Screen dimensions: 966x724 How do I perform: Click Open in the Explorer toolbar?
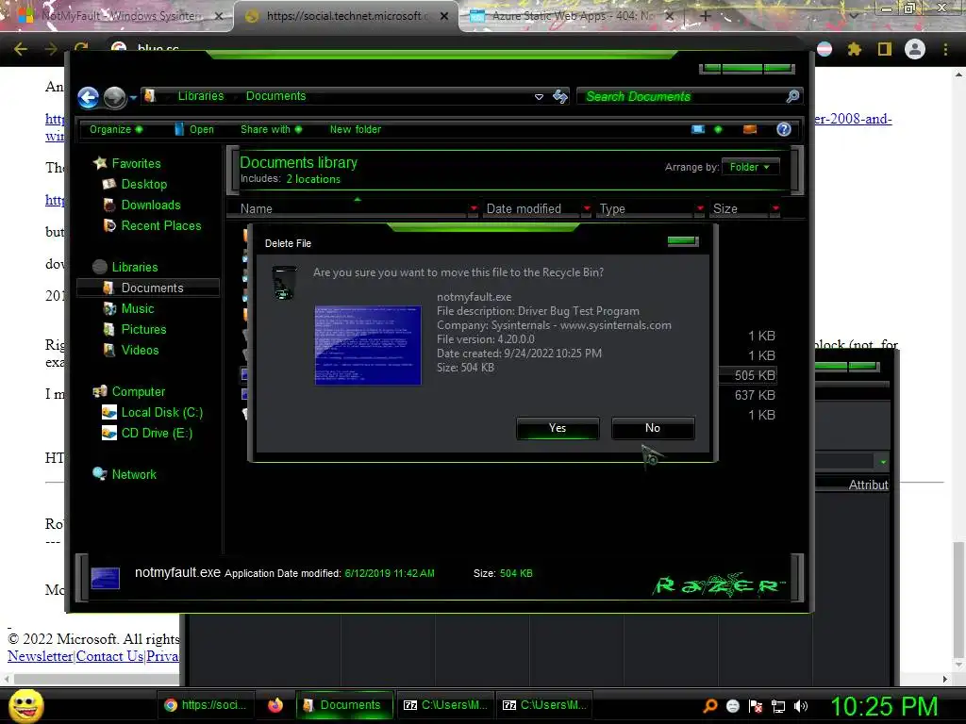tap(194, 129)
